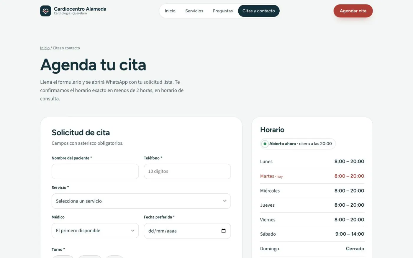This screenshot has height=258, width=413.
Task: Follow the Inicio breadcrumb link
Action: [x=45, y=48]
